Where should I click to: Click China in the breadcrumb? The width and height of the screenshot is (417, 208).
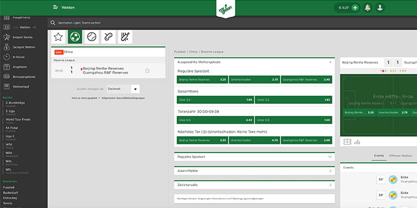[x=193, y=52]
